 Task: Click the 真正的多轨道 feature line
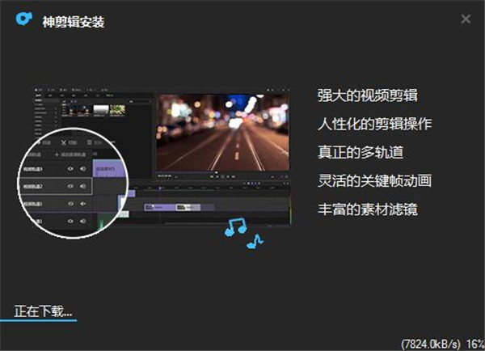[x=361, y=152]
